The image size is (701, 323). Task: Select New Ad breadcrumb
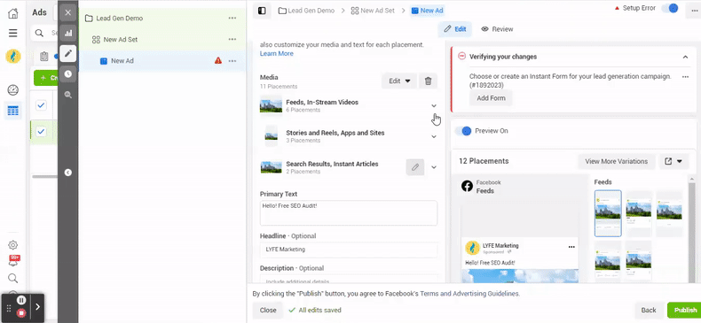tap(428, 11)
